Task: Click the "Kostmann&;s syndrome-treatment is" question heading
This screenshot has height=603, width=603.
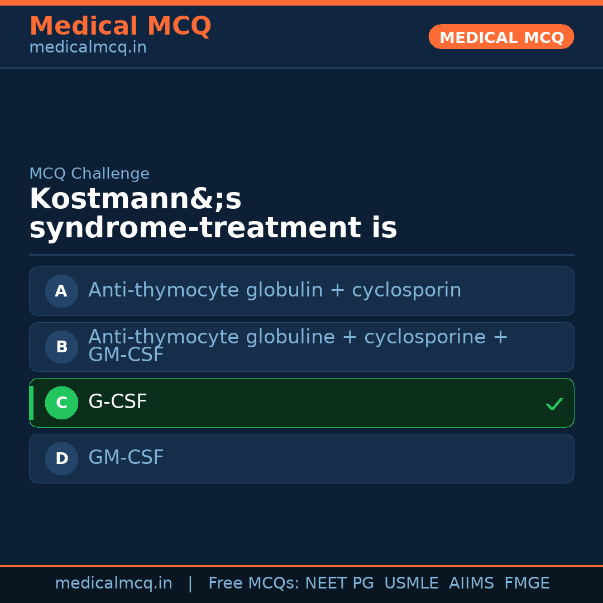Action: pyautogui.click(x=213, y=214)
